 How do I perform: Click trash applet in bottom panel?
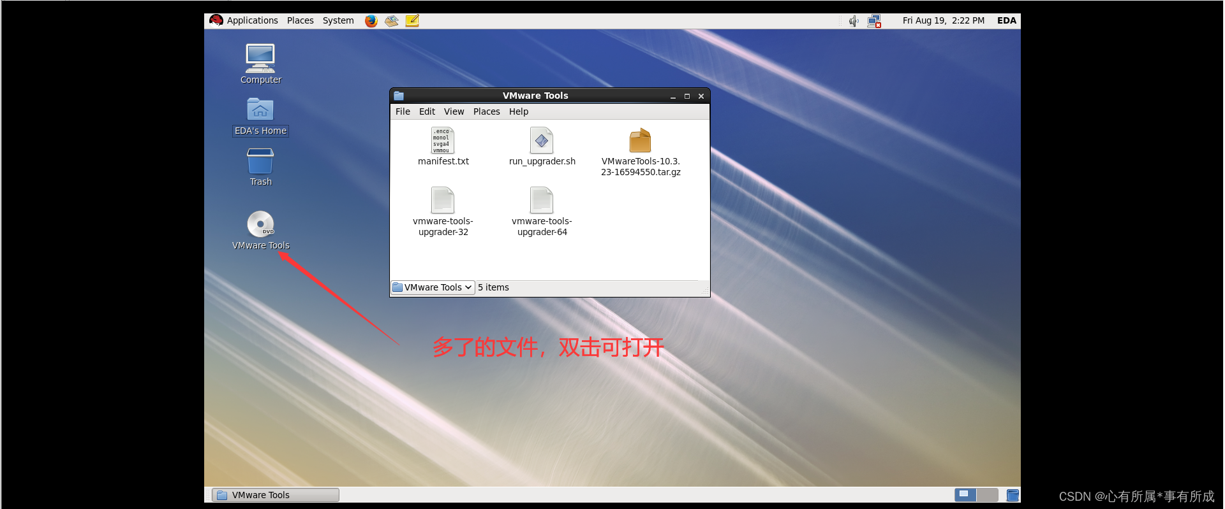1013,495
